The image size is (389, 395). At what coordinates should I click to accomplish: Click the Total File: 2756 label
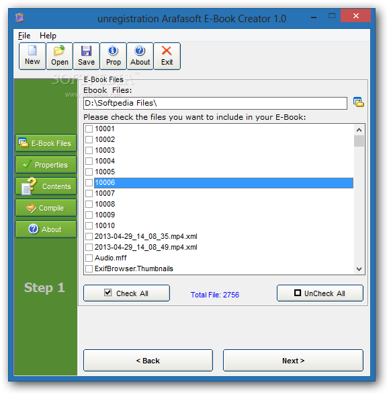(x=215, y=295)
